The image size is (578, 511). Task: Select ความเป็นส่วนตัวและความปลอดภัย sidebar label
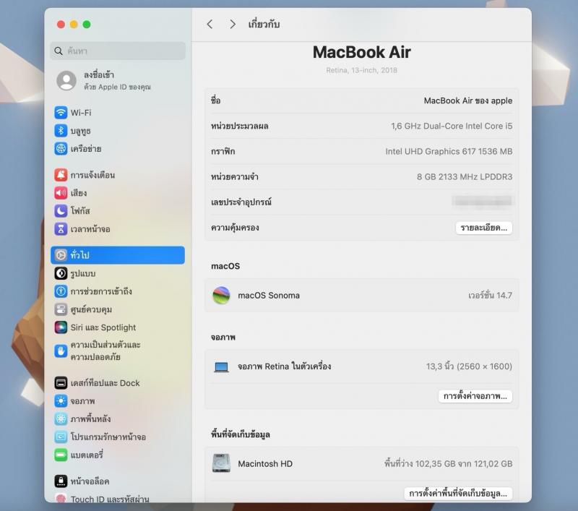pos(105,351)
